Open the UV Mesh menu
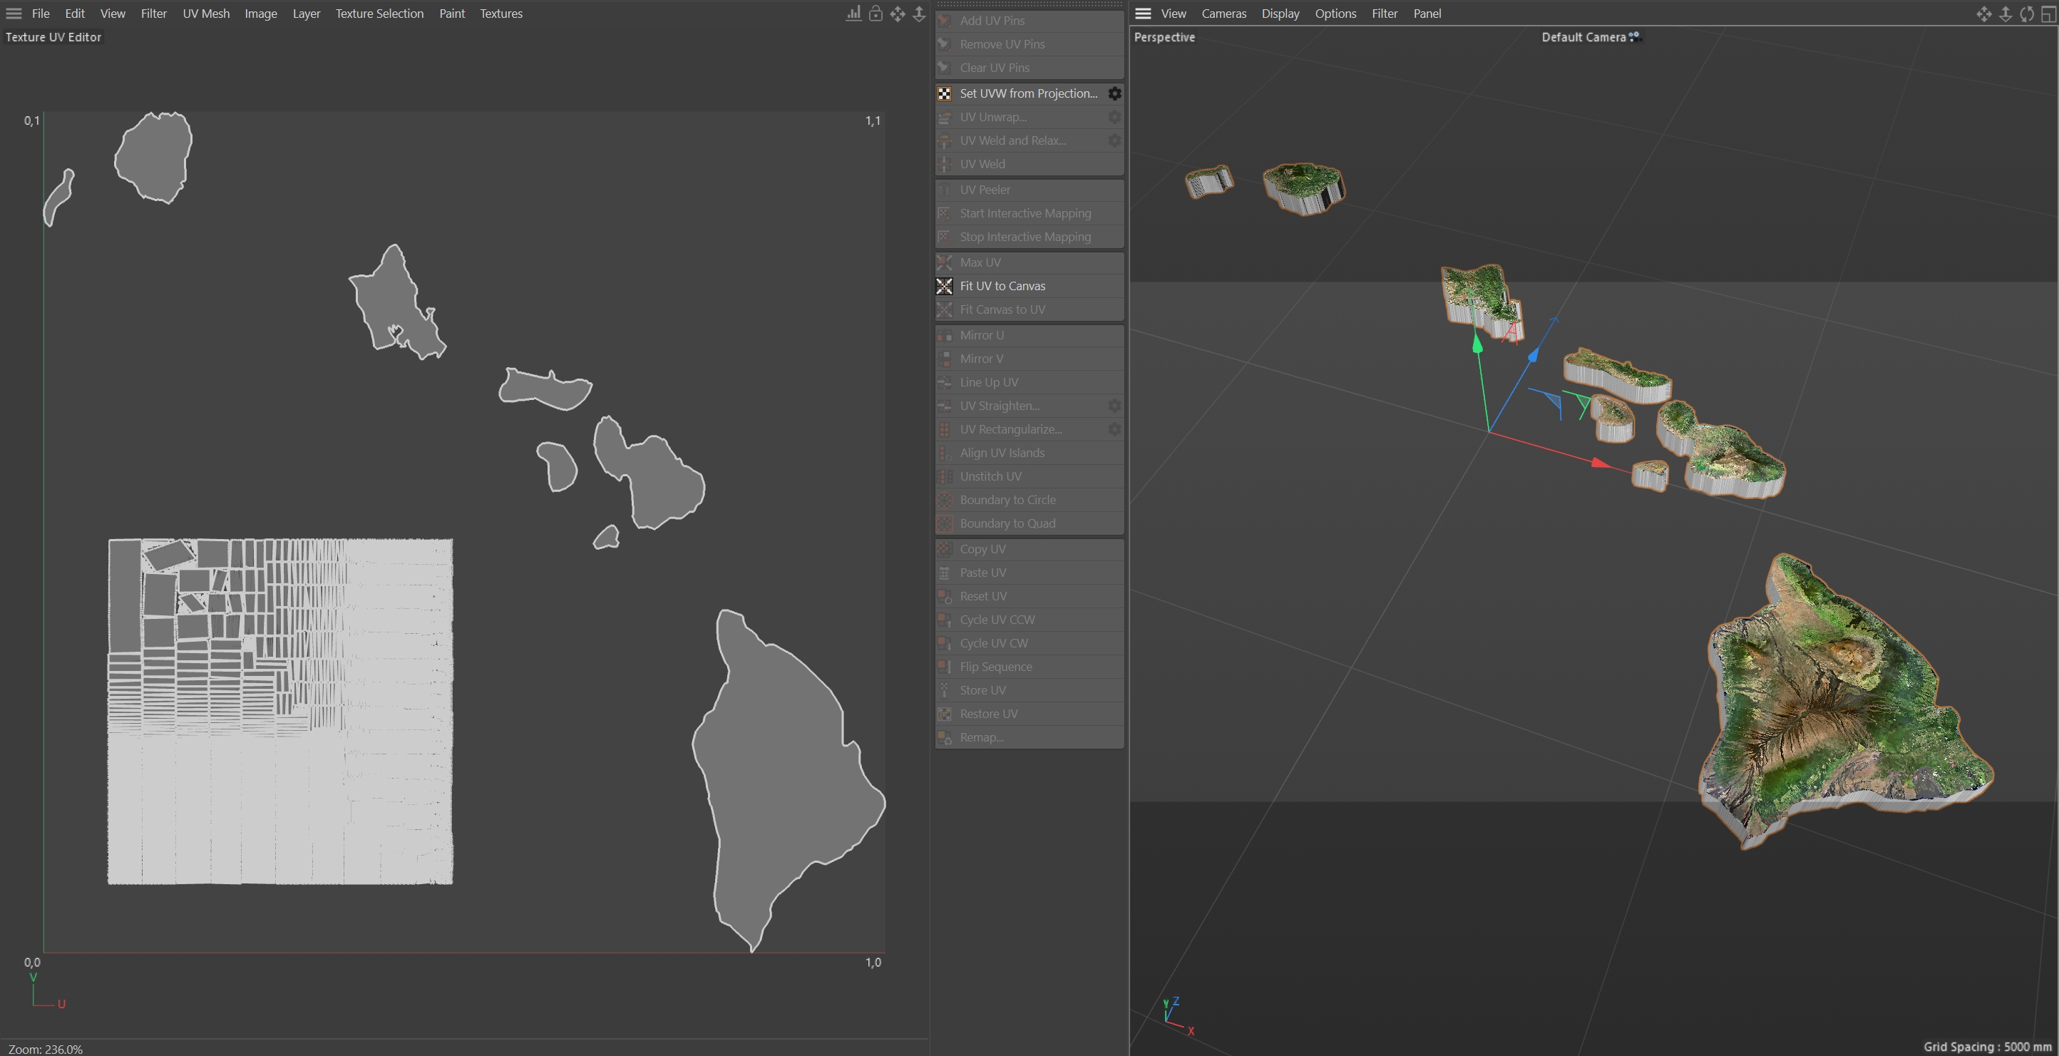 [205, 14]
